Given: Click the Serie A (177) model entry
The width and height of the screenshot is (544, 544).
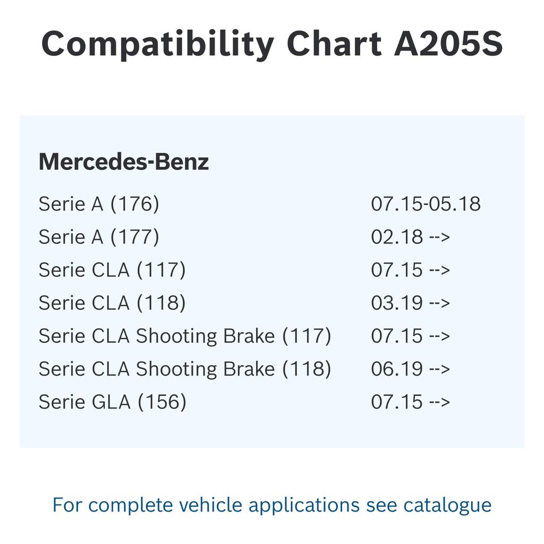Looking at the screenshot, I should click(99, 237).
